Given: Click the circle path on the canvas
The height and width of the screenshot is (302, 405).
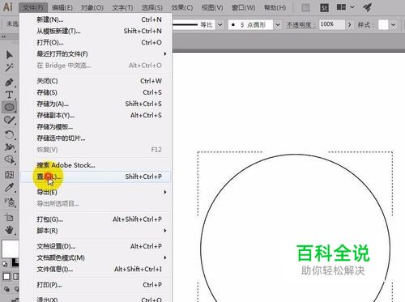Looking at the screenshot, I should [x=296, y=155].
